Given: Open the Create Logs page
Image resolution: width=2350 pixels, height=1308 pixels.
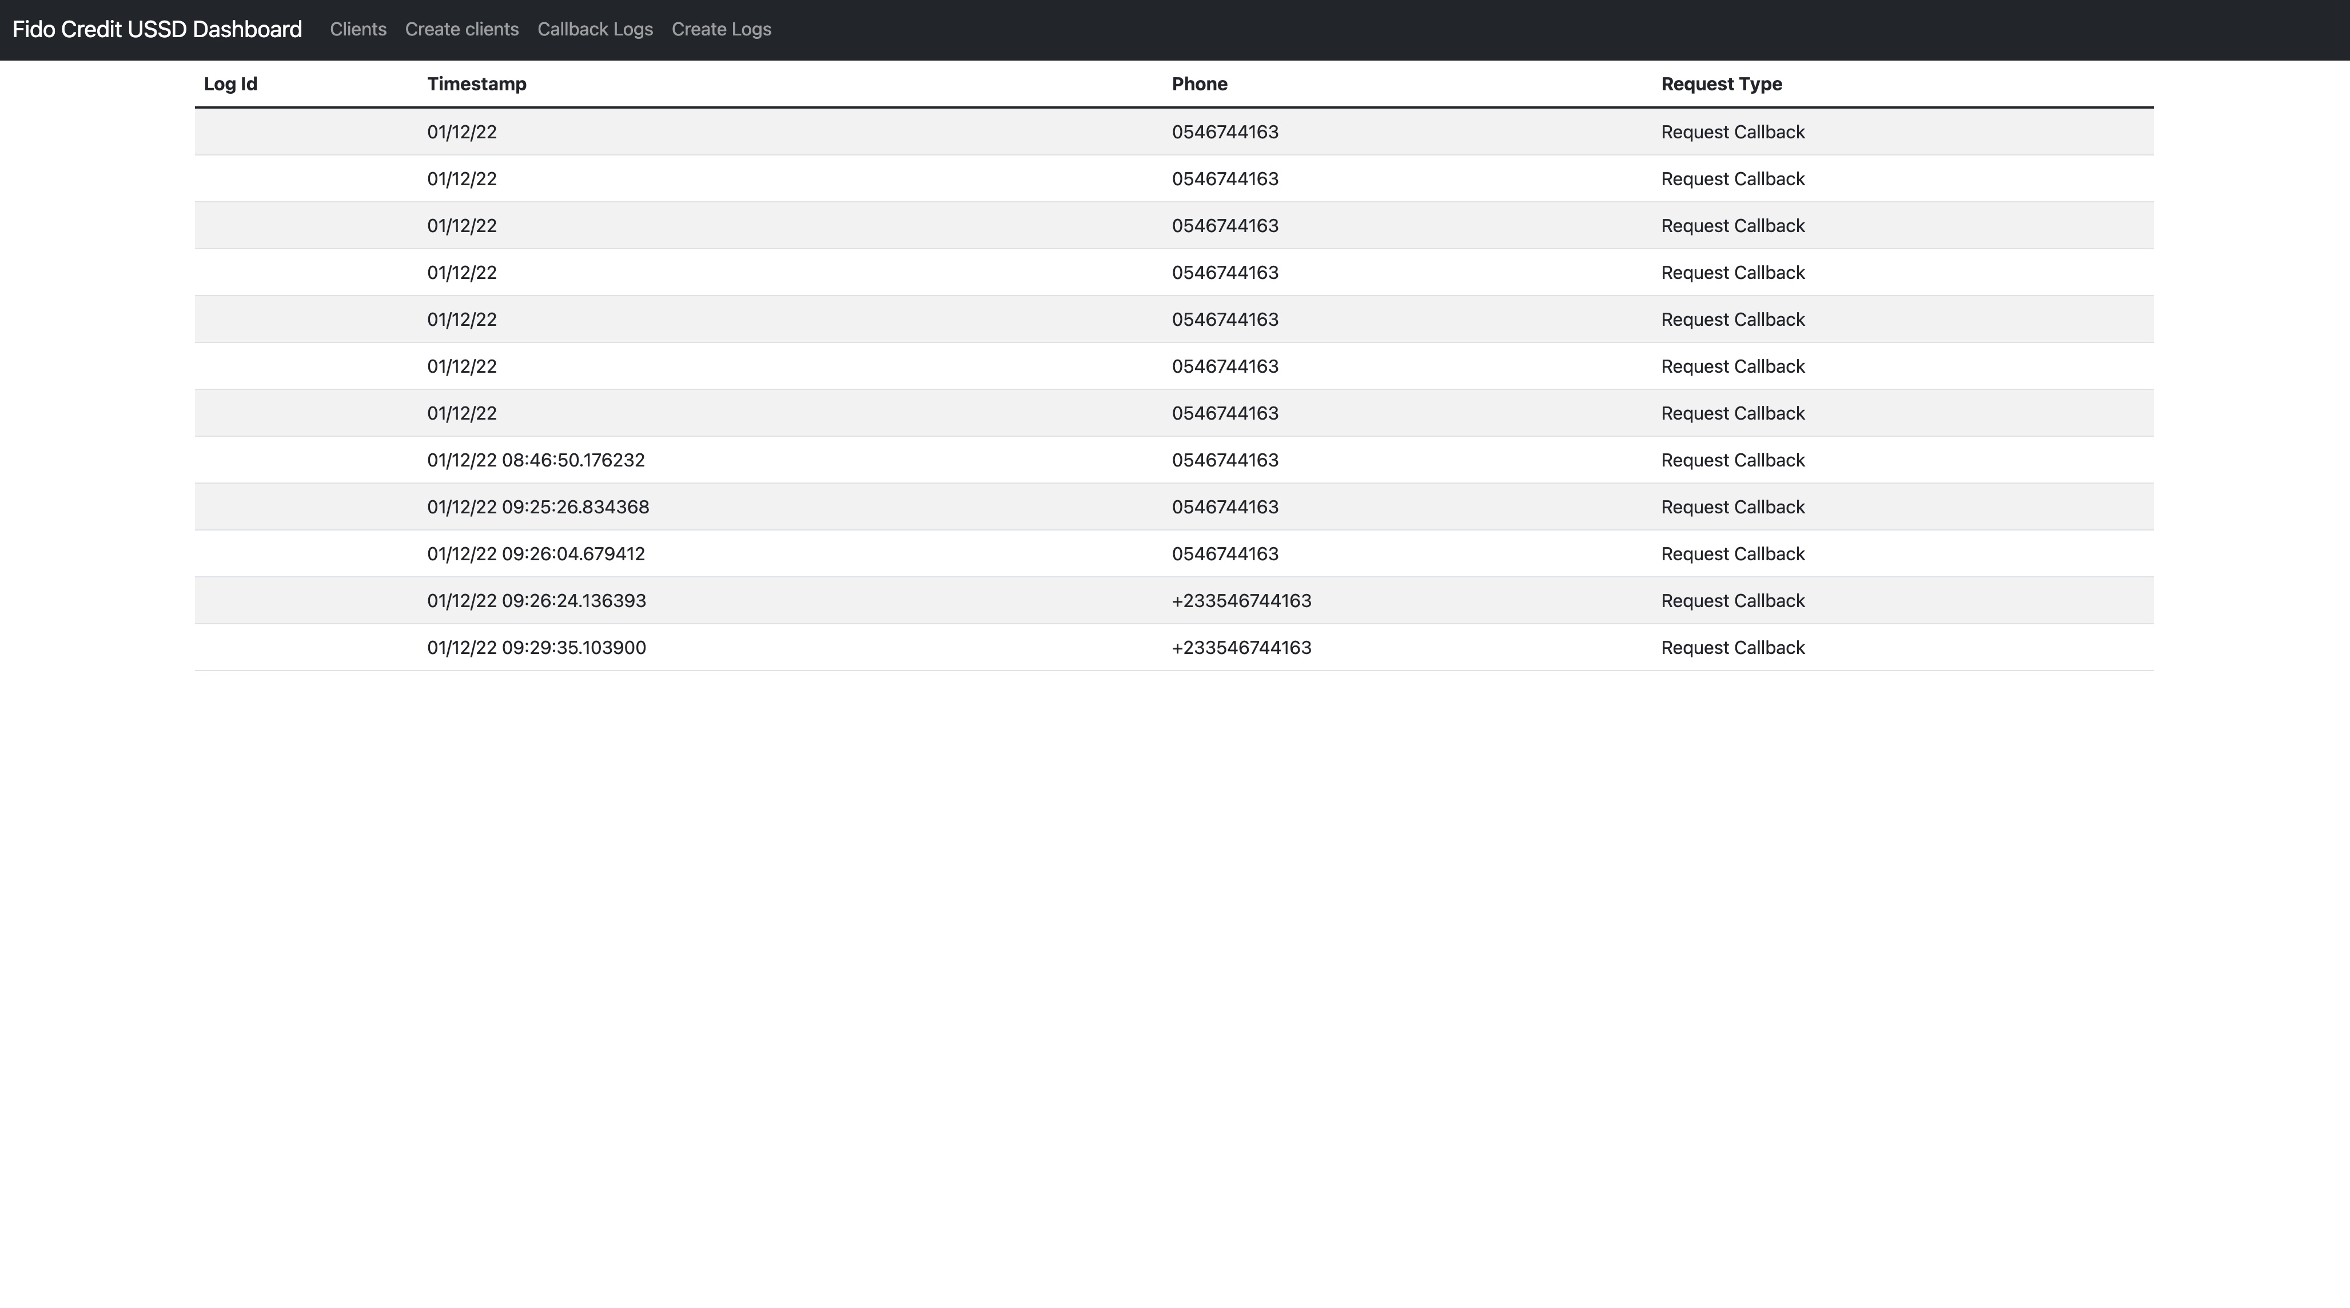Looking at the screenshot, I should click(x=720, y=29).
